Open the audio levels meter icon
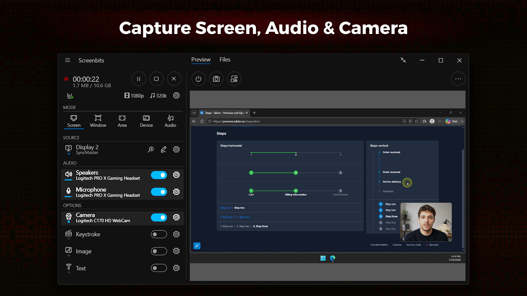Screen dimensions: 527x296 tap(70, 96)
